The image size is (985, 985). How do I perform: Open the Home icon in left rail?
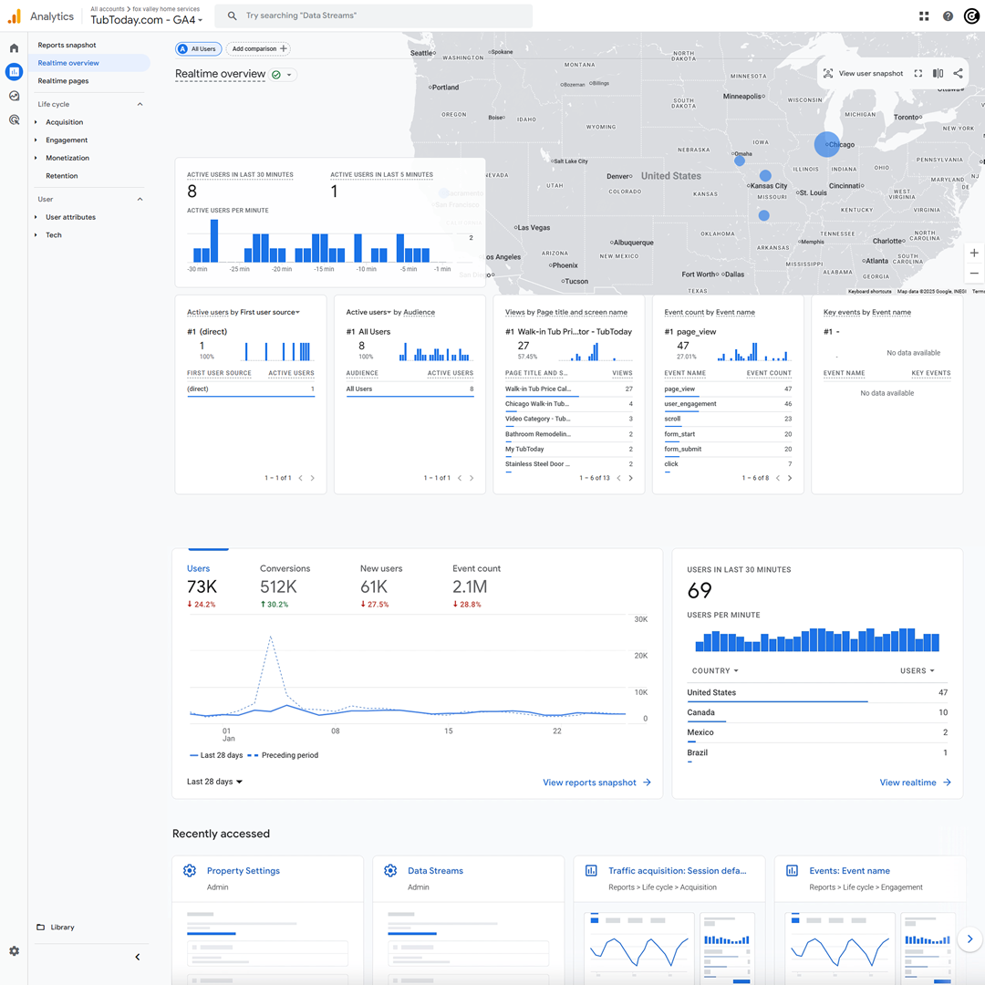[x=14, y=48]
